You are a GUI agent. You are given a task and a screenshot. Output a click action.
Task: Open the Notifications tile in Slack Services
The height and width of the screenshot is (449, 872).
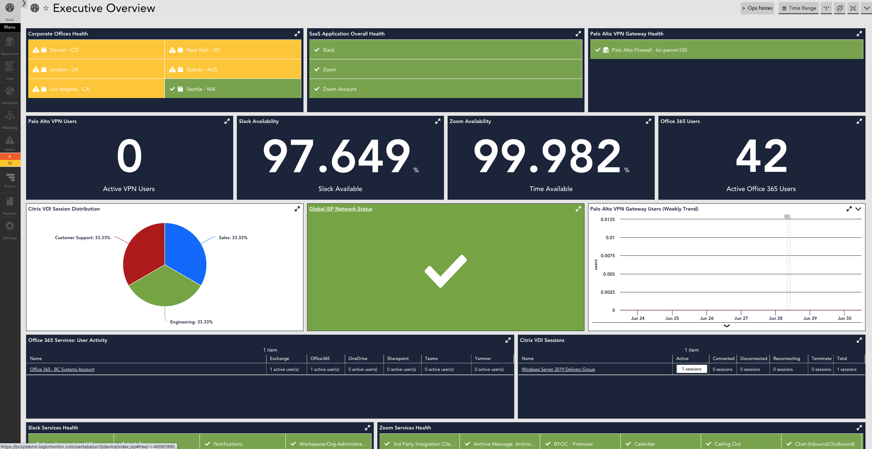pos(242,442)
